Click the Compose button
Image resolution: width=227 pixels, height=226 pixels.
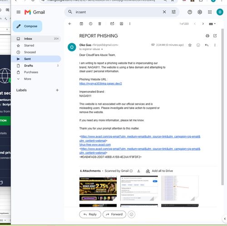click(x=27, y=26)
